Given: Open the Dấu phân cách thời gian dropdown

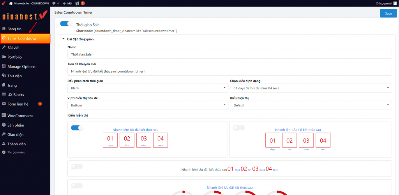Looking at the screenshot, I should pyautogui.click(x=147, y=88).
